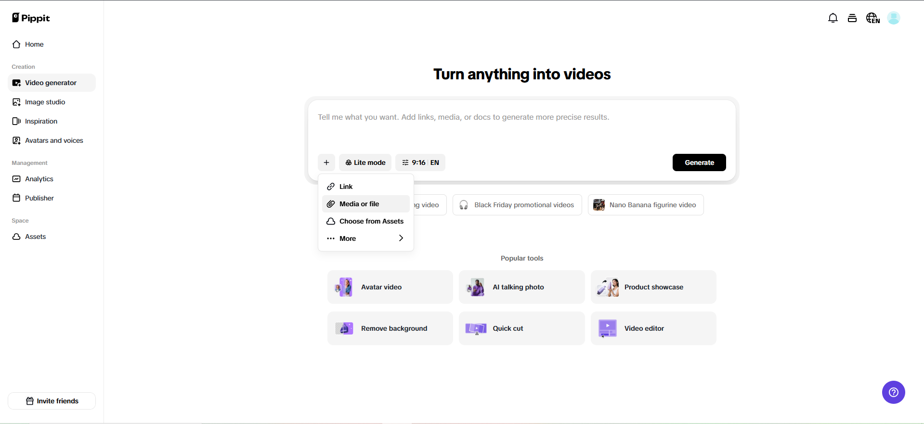Image resolution: width=924 pixels, height=424 pixels.
Task: Go to Home in sidebar
Action: [x=52, y=44]
